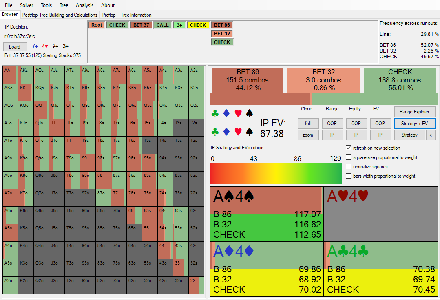Image resolution: width=440 pixels, height=300 pixels.
Task: Collapse the panel with the < button
Action: point(431,135)
